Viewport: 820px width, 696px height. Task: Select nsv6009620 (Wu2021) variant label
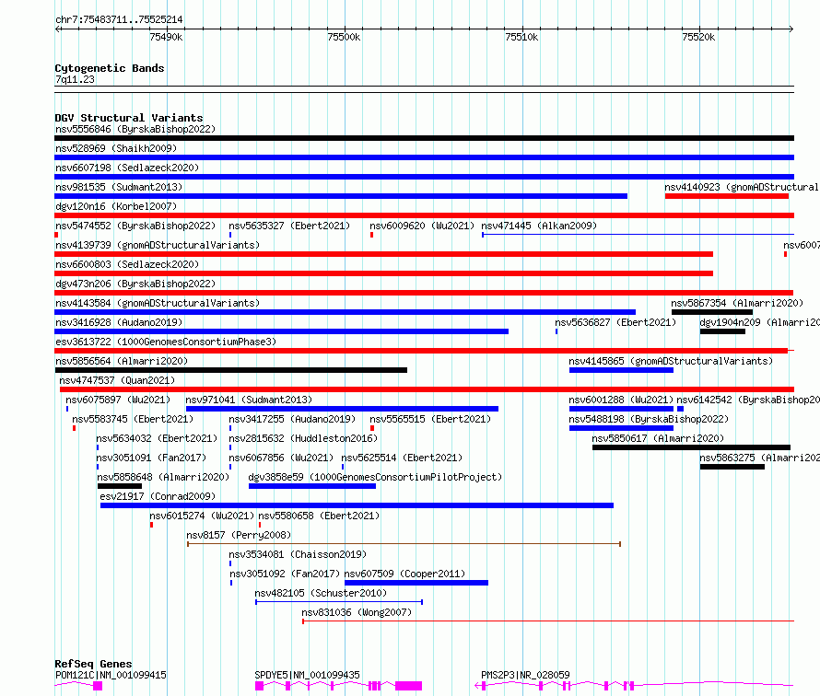click(422, 226)
